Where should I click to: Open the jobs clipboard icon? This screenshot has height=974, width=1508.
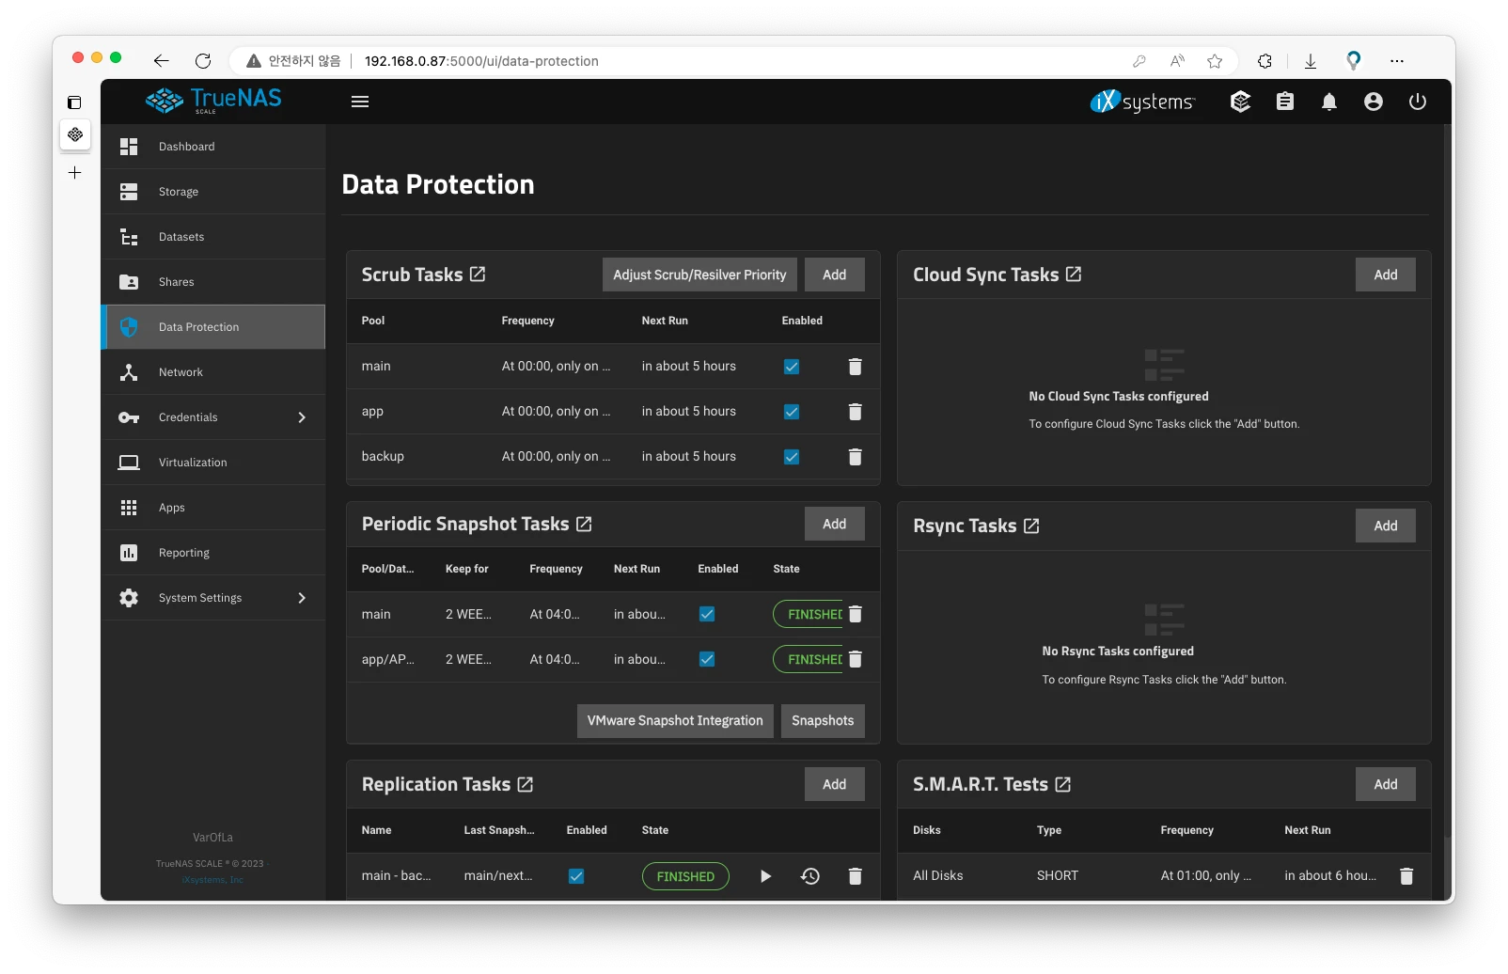(x=1284, y=102)
